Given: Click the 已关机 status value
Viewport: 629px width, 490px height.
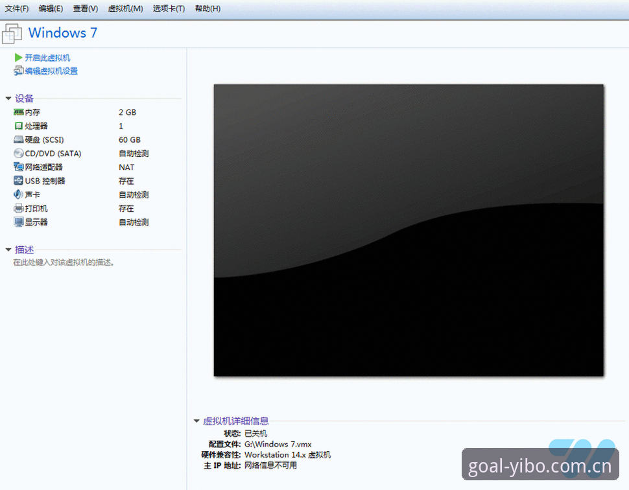Looking at the screenshot, I should pos(255,433).
